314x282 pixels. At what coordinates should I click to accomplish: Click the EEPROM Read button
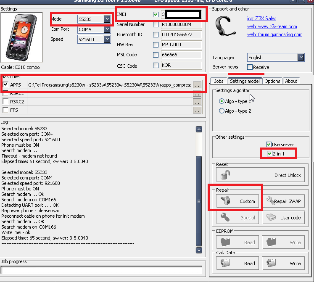point(237,242)
